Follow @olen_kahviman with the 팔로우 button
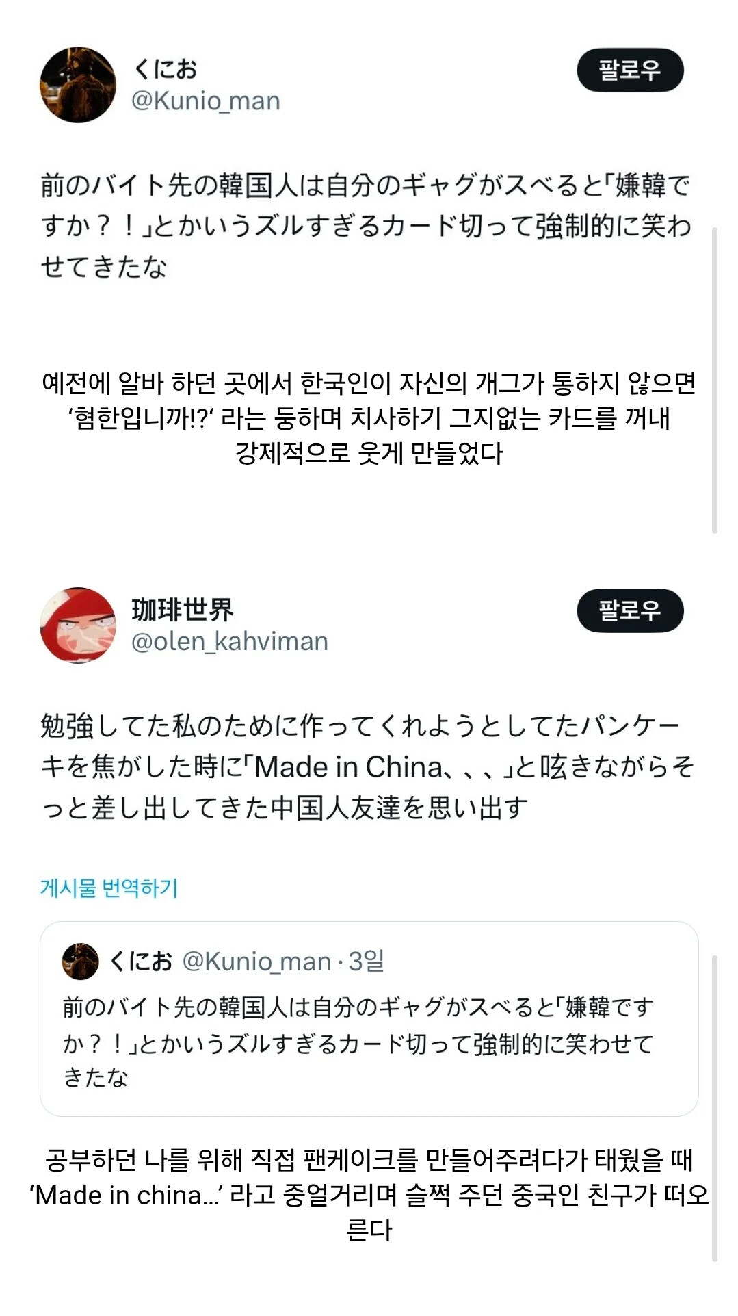This screenshot has height=1316, width=738. [x=630, y=610]
